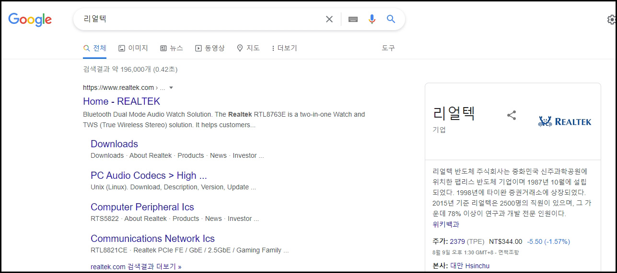This screenshot has height=273, width=617.
Task: Submit search with the magnifier icon
Action: 391,19
